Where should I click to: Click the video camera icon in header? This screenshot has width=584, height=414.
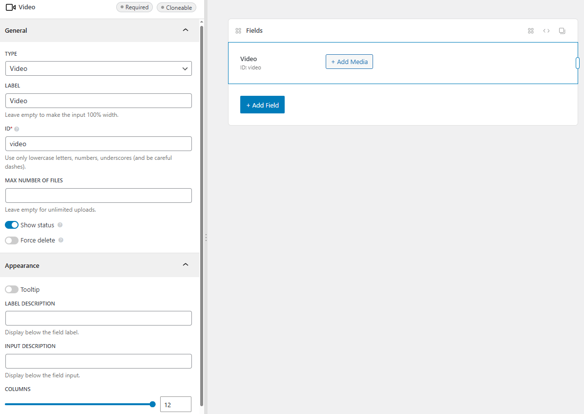point(11,7)
